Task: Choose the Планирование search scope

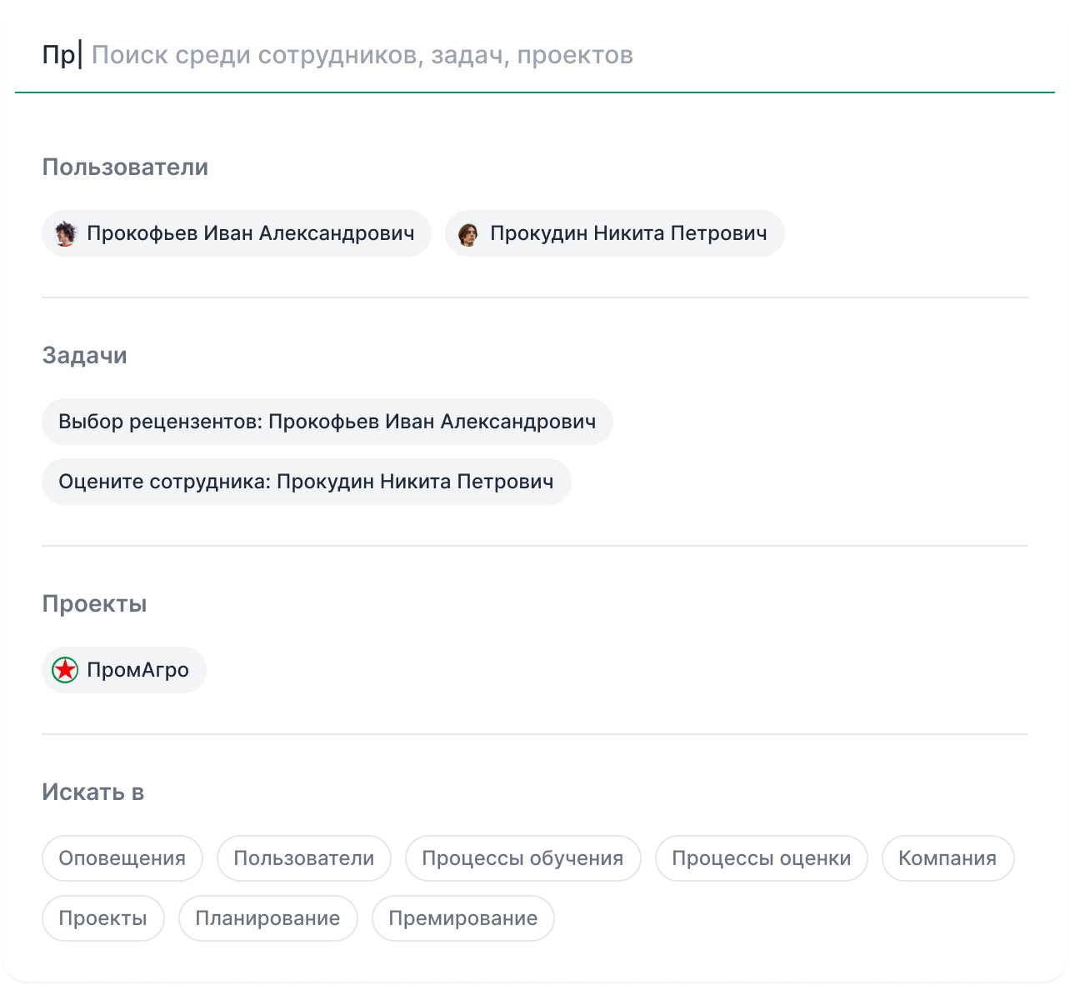Action: pos(267,918)
